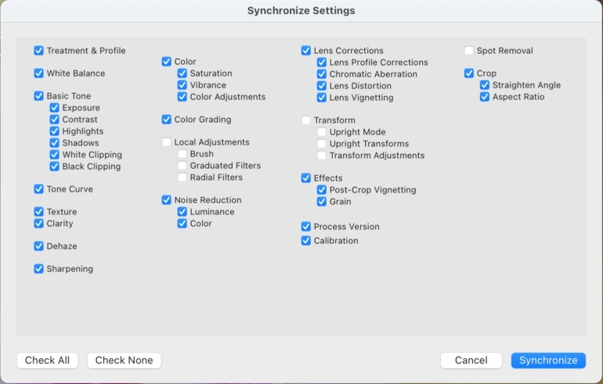Disable Sharpening synchronization checkbox
Viewport: 603px width, 384px height.
pyautogui.click(x=39, y=269)
